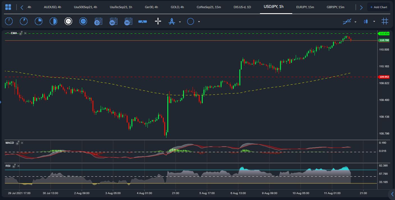Switch to the Usa500Sep21, 4h tab

click(x=85, y=7)
